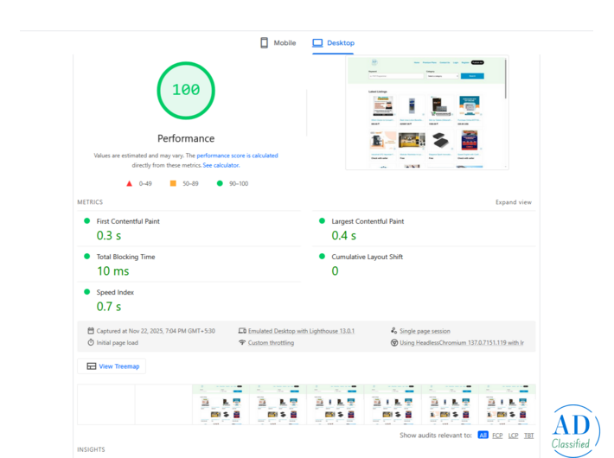This screenshot has width=614, height=458.
Task: Click the First Contentful Paint label
Action: click(128, 221)
